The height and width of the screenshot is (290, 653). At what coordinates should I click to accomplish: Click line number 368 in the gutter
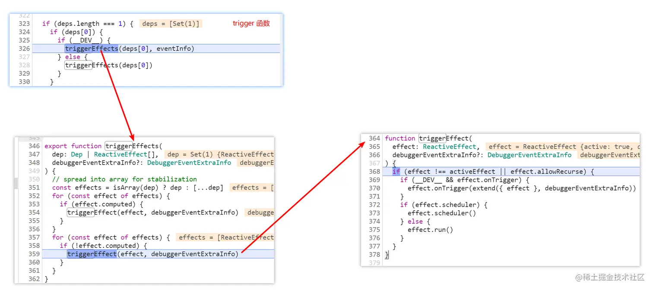pyautogui.click(x=374, y=172)
